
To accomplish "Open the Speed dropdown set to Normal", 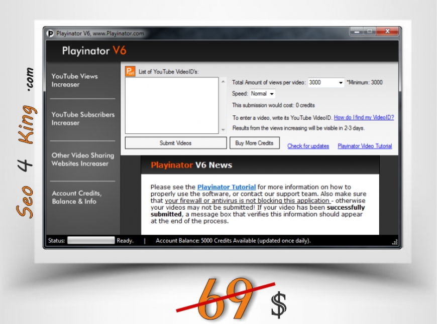I will (x=271, y=94).
